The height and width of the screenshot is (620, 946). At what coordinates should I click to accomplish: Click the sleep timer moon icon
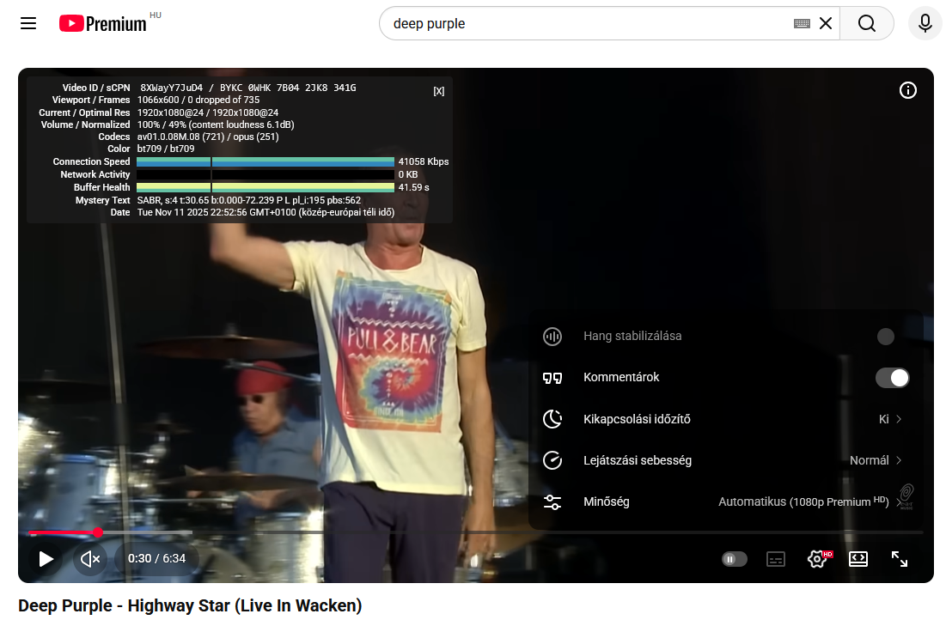click(552, 419)
